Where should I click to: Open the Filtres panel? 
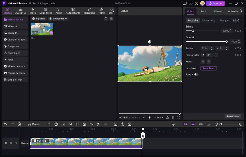coord(102,11)
